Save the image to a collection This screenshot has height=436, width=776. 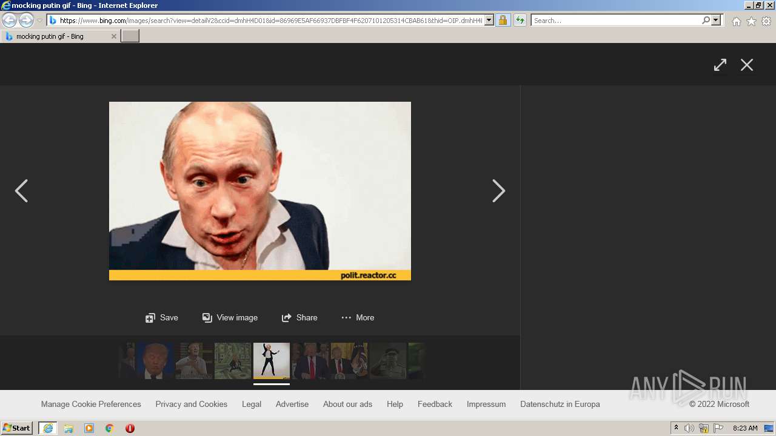pyautogui.click(x=162, y=317)
